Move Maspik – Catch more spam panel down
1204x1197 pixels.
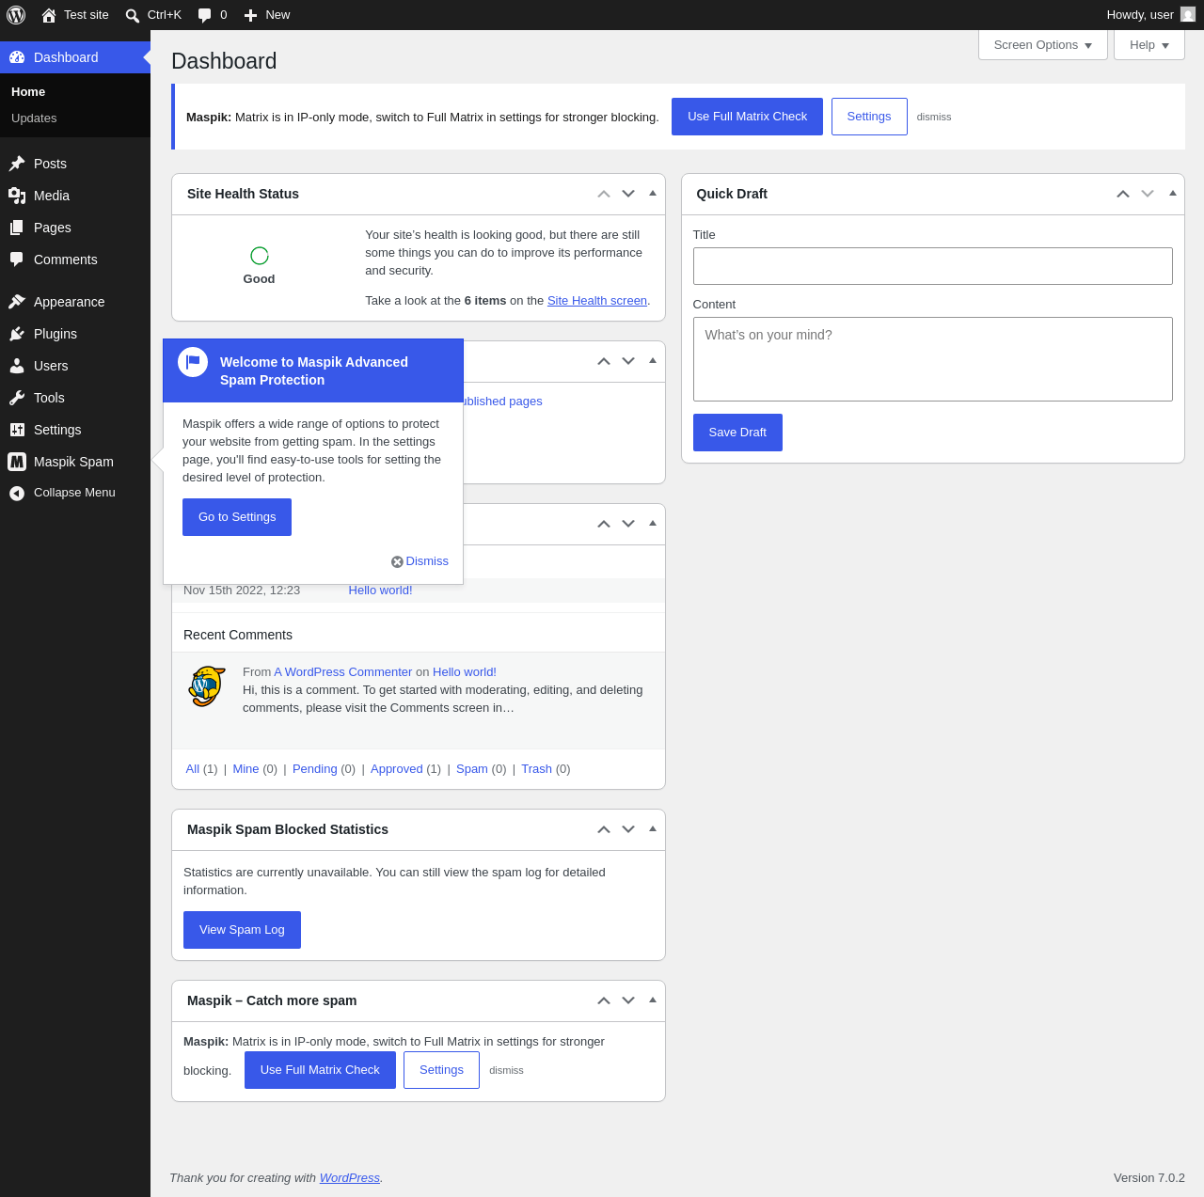pyautogui.click(x=628, y=1000)
